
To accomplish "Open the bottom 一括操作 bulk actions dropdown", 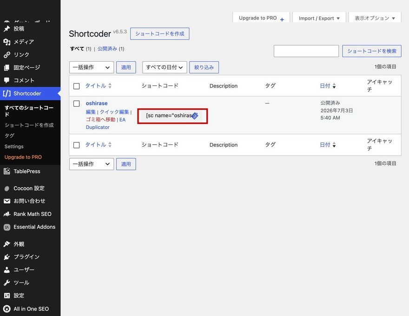I will coord(92,164).
